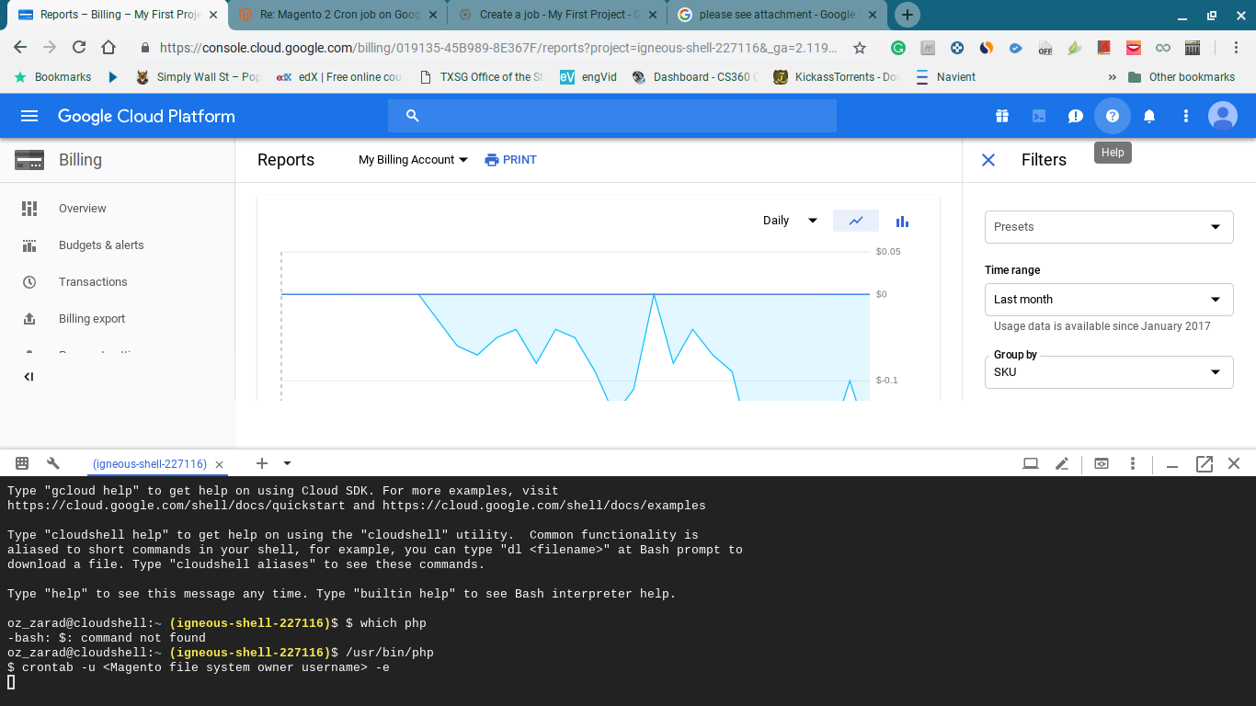The image size is (1256, 706).
Task: Select the My Billing Account selector
Action: coord(413,160)
